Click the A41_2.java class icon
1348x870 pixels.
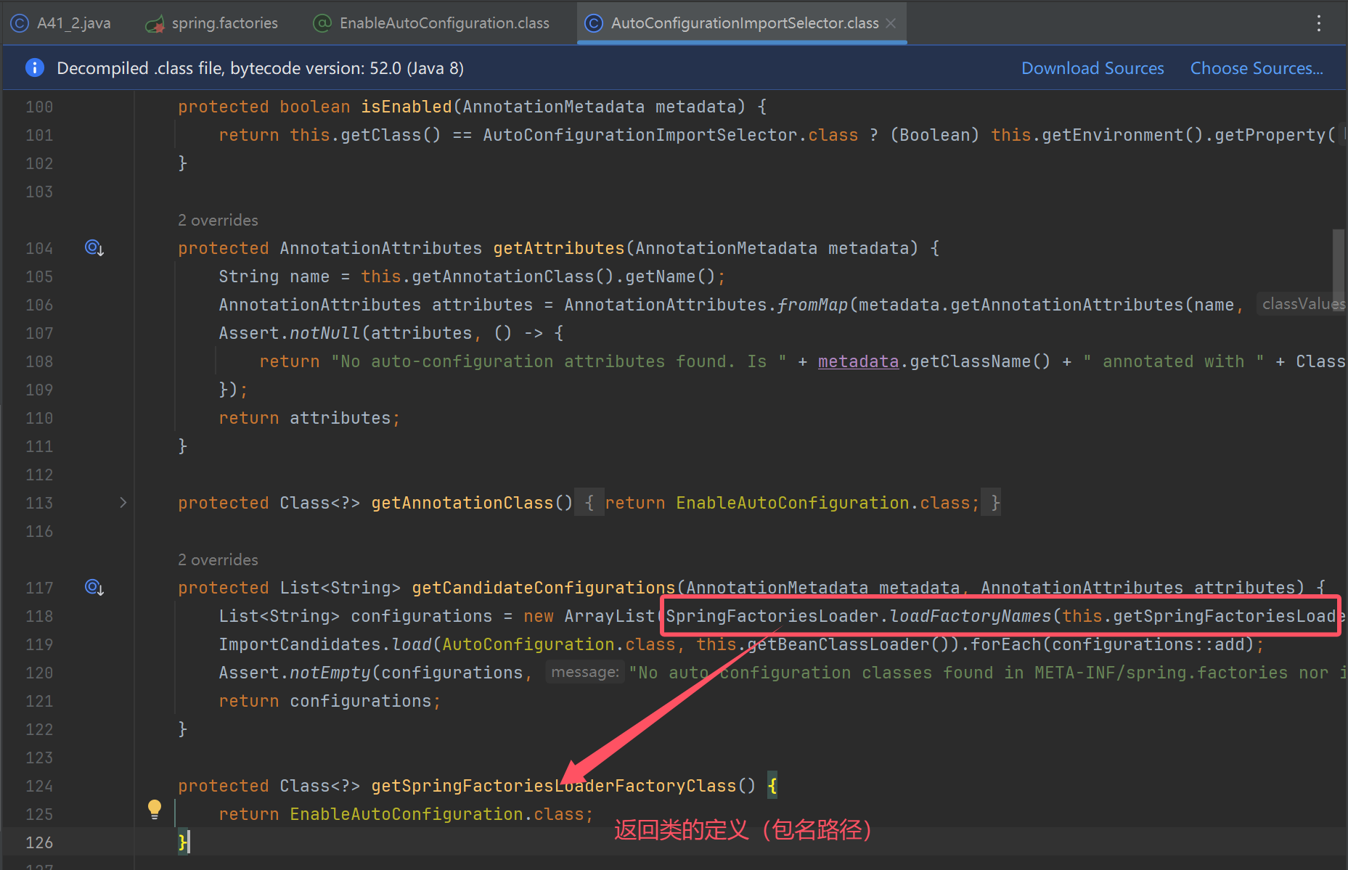coord(20,23)
